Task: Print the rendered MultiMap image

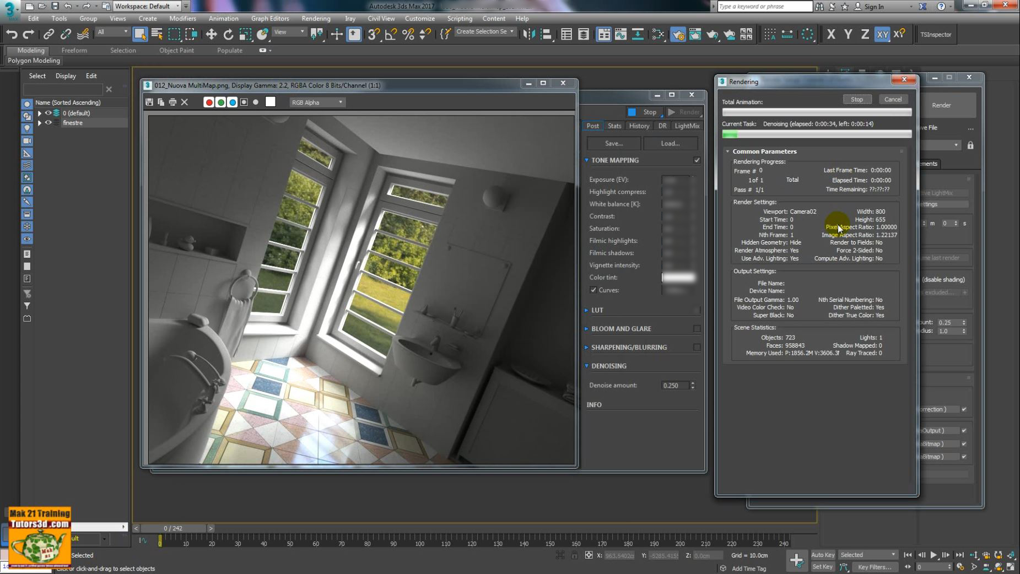Action: pyautogui.click(x=172, y=102)
